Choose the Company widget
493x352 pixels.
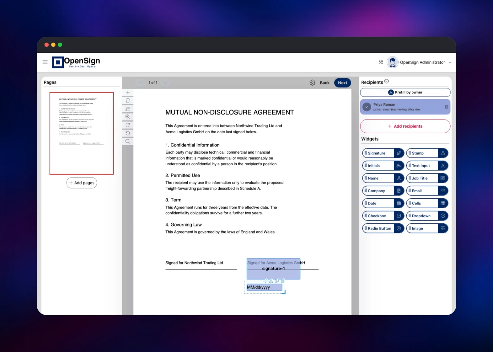click(x=383, y=191)
